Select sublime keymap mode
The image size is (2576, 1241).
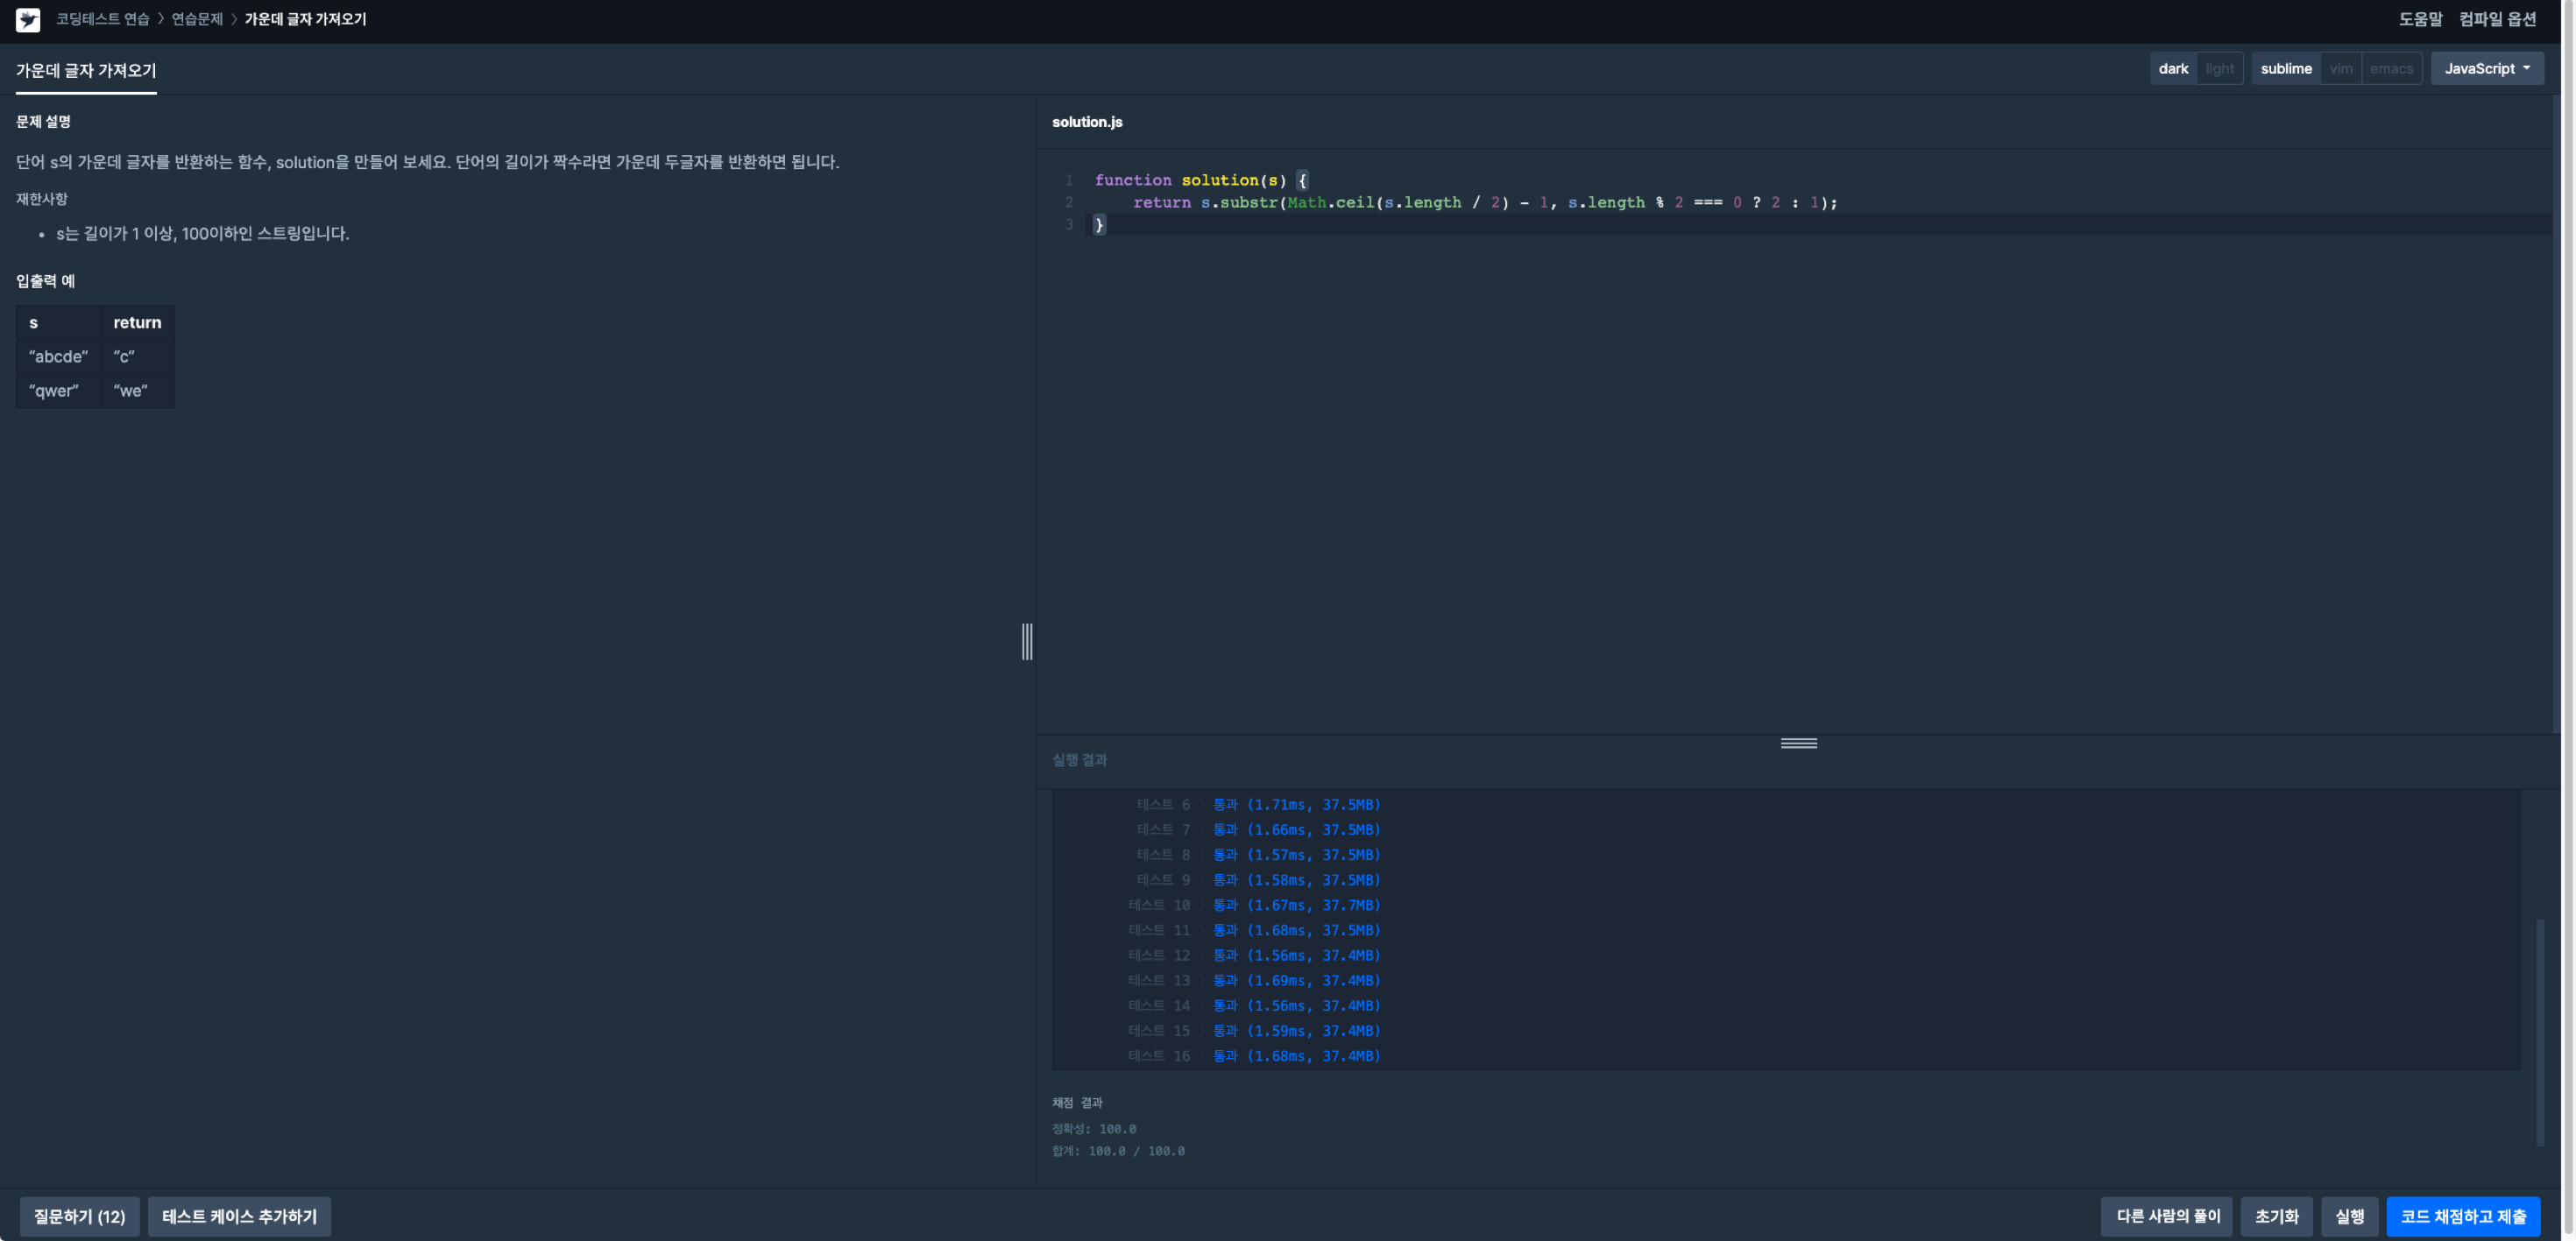2285,69
